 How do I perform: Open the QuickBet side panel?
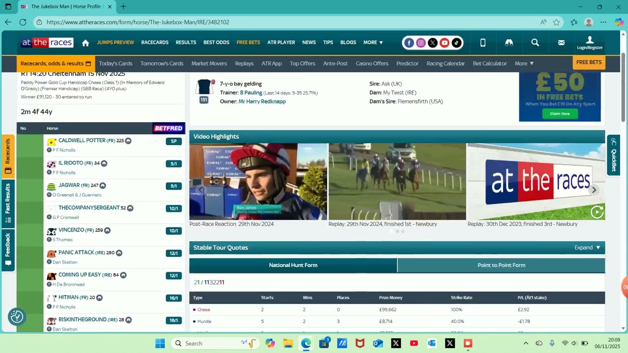pos(613,154)
